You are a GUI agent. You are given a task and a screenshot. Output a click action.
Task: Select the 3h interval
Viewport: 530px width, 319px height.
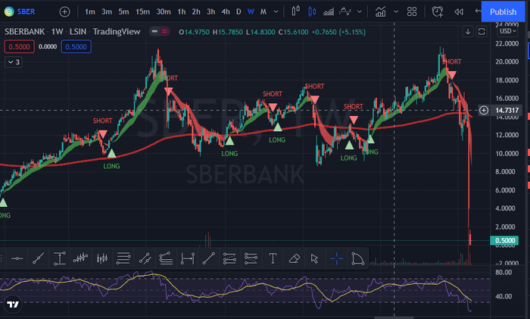[x=211, y=12]
